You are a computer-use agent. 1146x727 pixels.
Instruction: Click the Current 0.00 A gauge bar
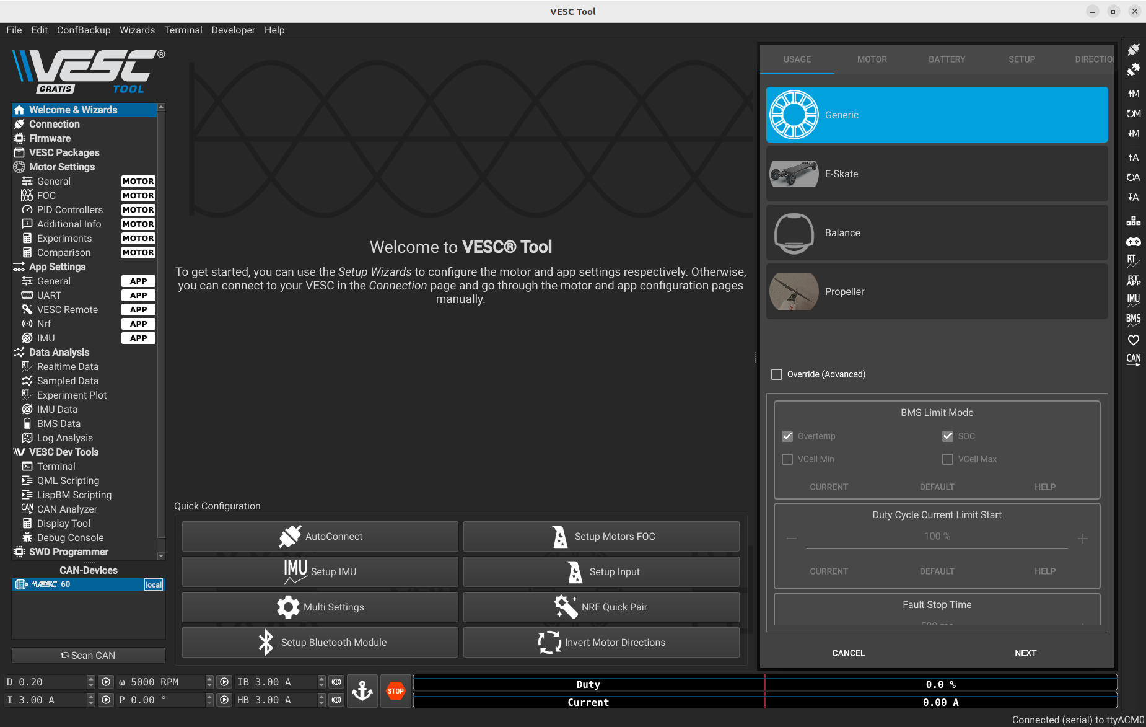765,702
